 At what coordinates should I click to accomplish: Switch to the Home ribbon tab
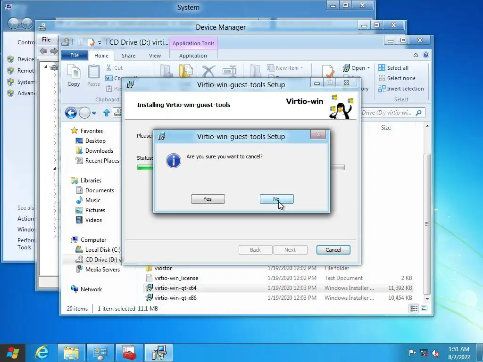coord(101,56)
